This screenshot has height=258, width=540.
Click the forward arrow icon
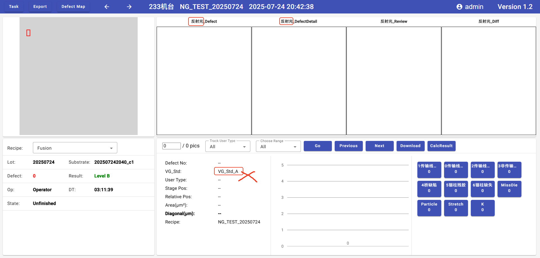pos(129,7)
